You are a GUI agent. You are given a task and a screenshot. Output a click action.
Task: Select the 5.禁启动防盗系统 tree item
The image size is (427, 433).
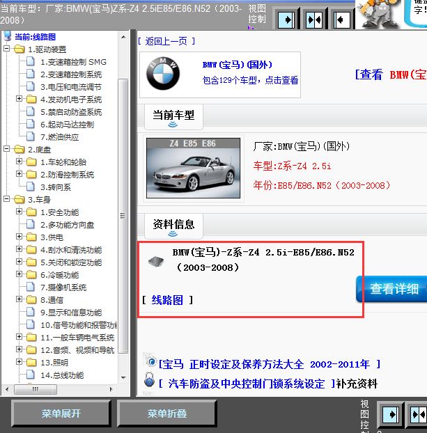(x=71, y=112)
